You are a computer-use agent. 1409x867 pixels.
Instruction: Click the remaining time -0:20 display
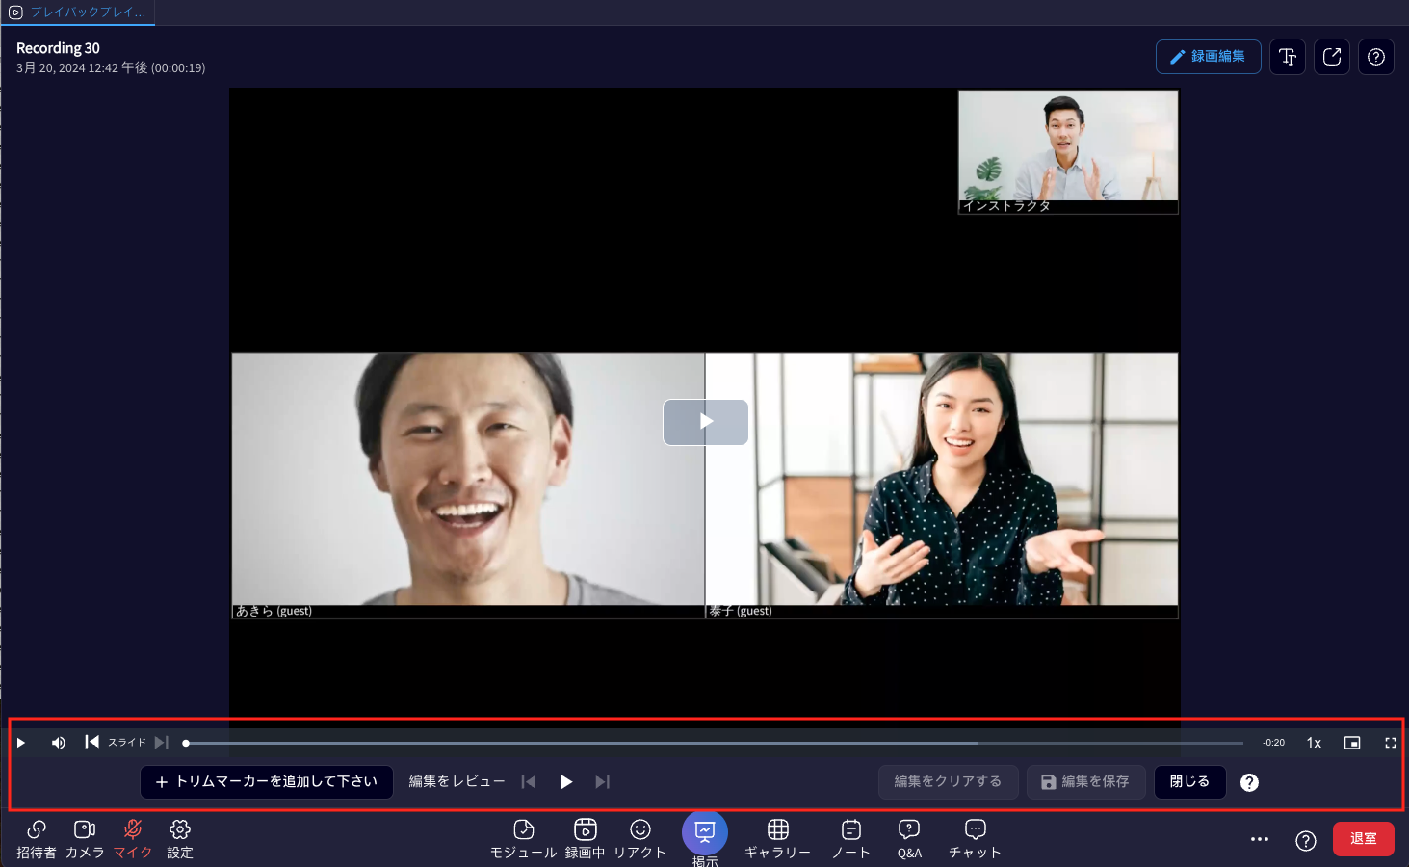tap(1273, 743)
